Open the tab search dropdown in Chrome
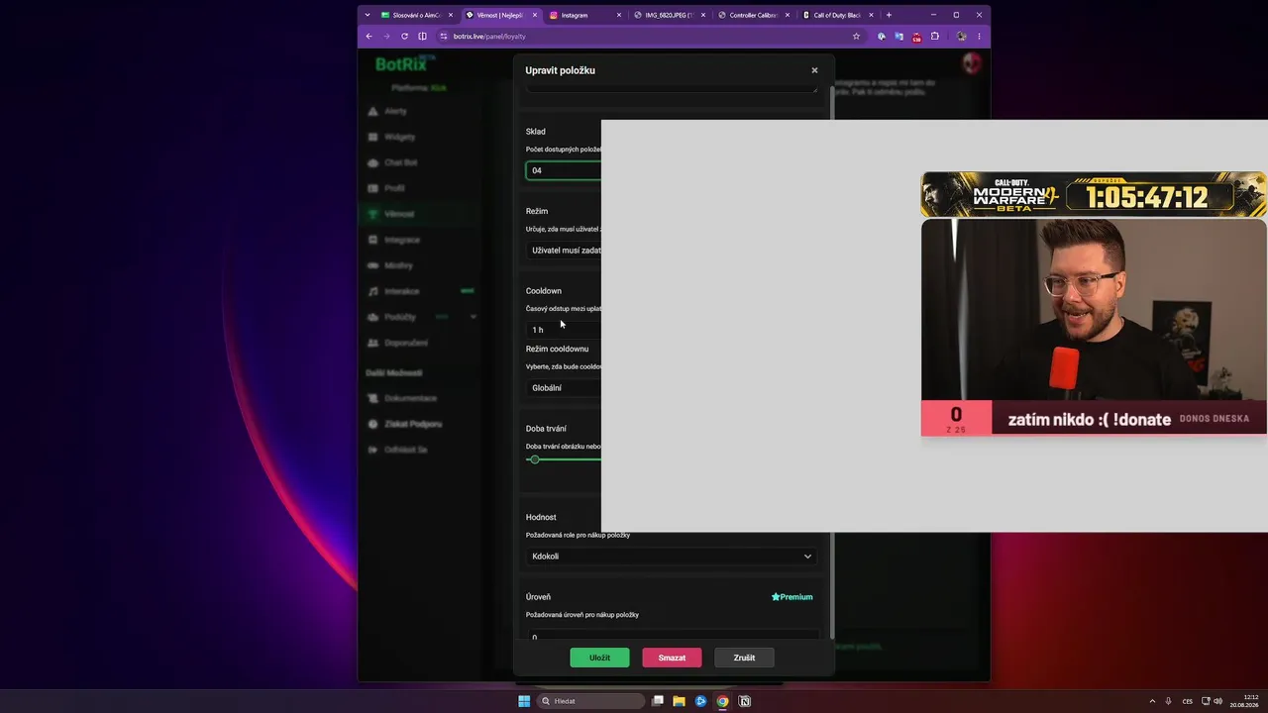The image size is (1268, 713). 368,15
